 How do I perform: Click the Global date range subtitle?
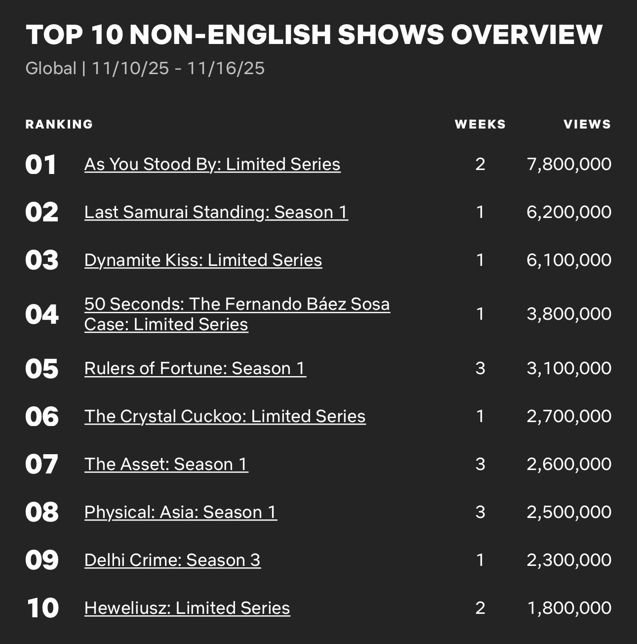145,68
